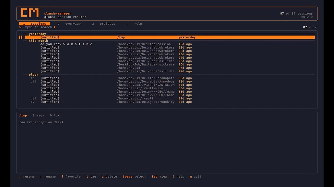Click the /home/devlsx/Desktop/passion path
The width and height of the screenshot is (334, 187).
[144, 44]
